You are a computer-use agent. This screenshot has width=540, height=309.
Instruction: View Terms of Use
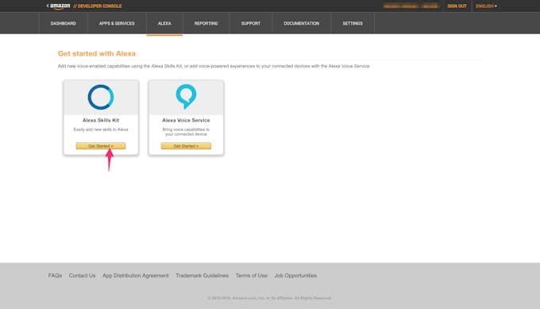click(252, 276)
